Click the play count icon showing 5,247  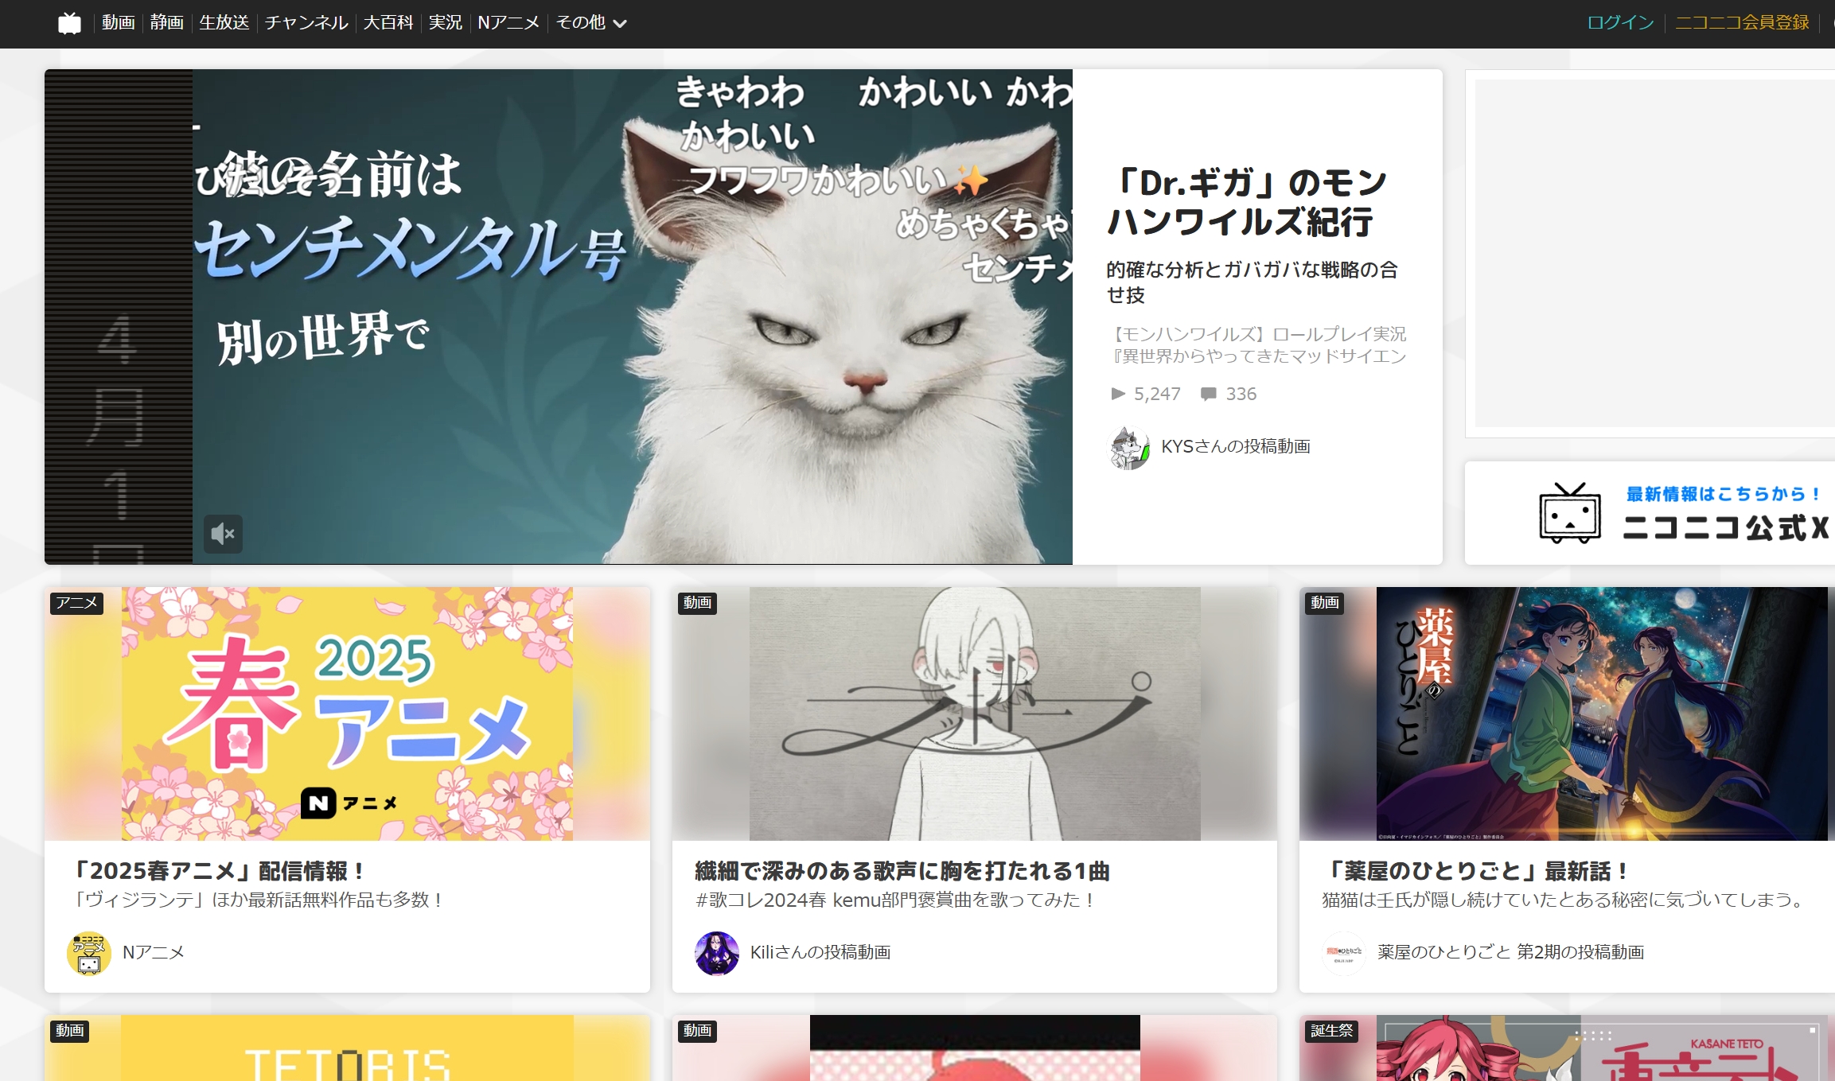click(x=1117, y=394)
